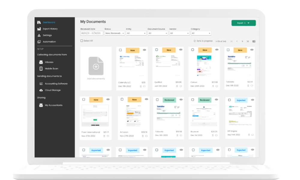Check the Calendly LLC document checkbox
The width and height of the screenshot is (300, 180).
click(120, 50)
